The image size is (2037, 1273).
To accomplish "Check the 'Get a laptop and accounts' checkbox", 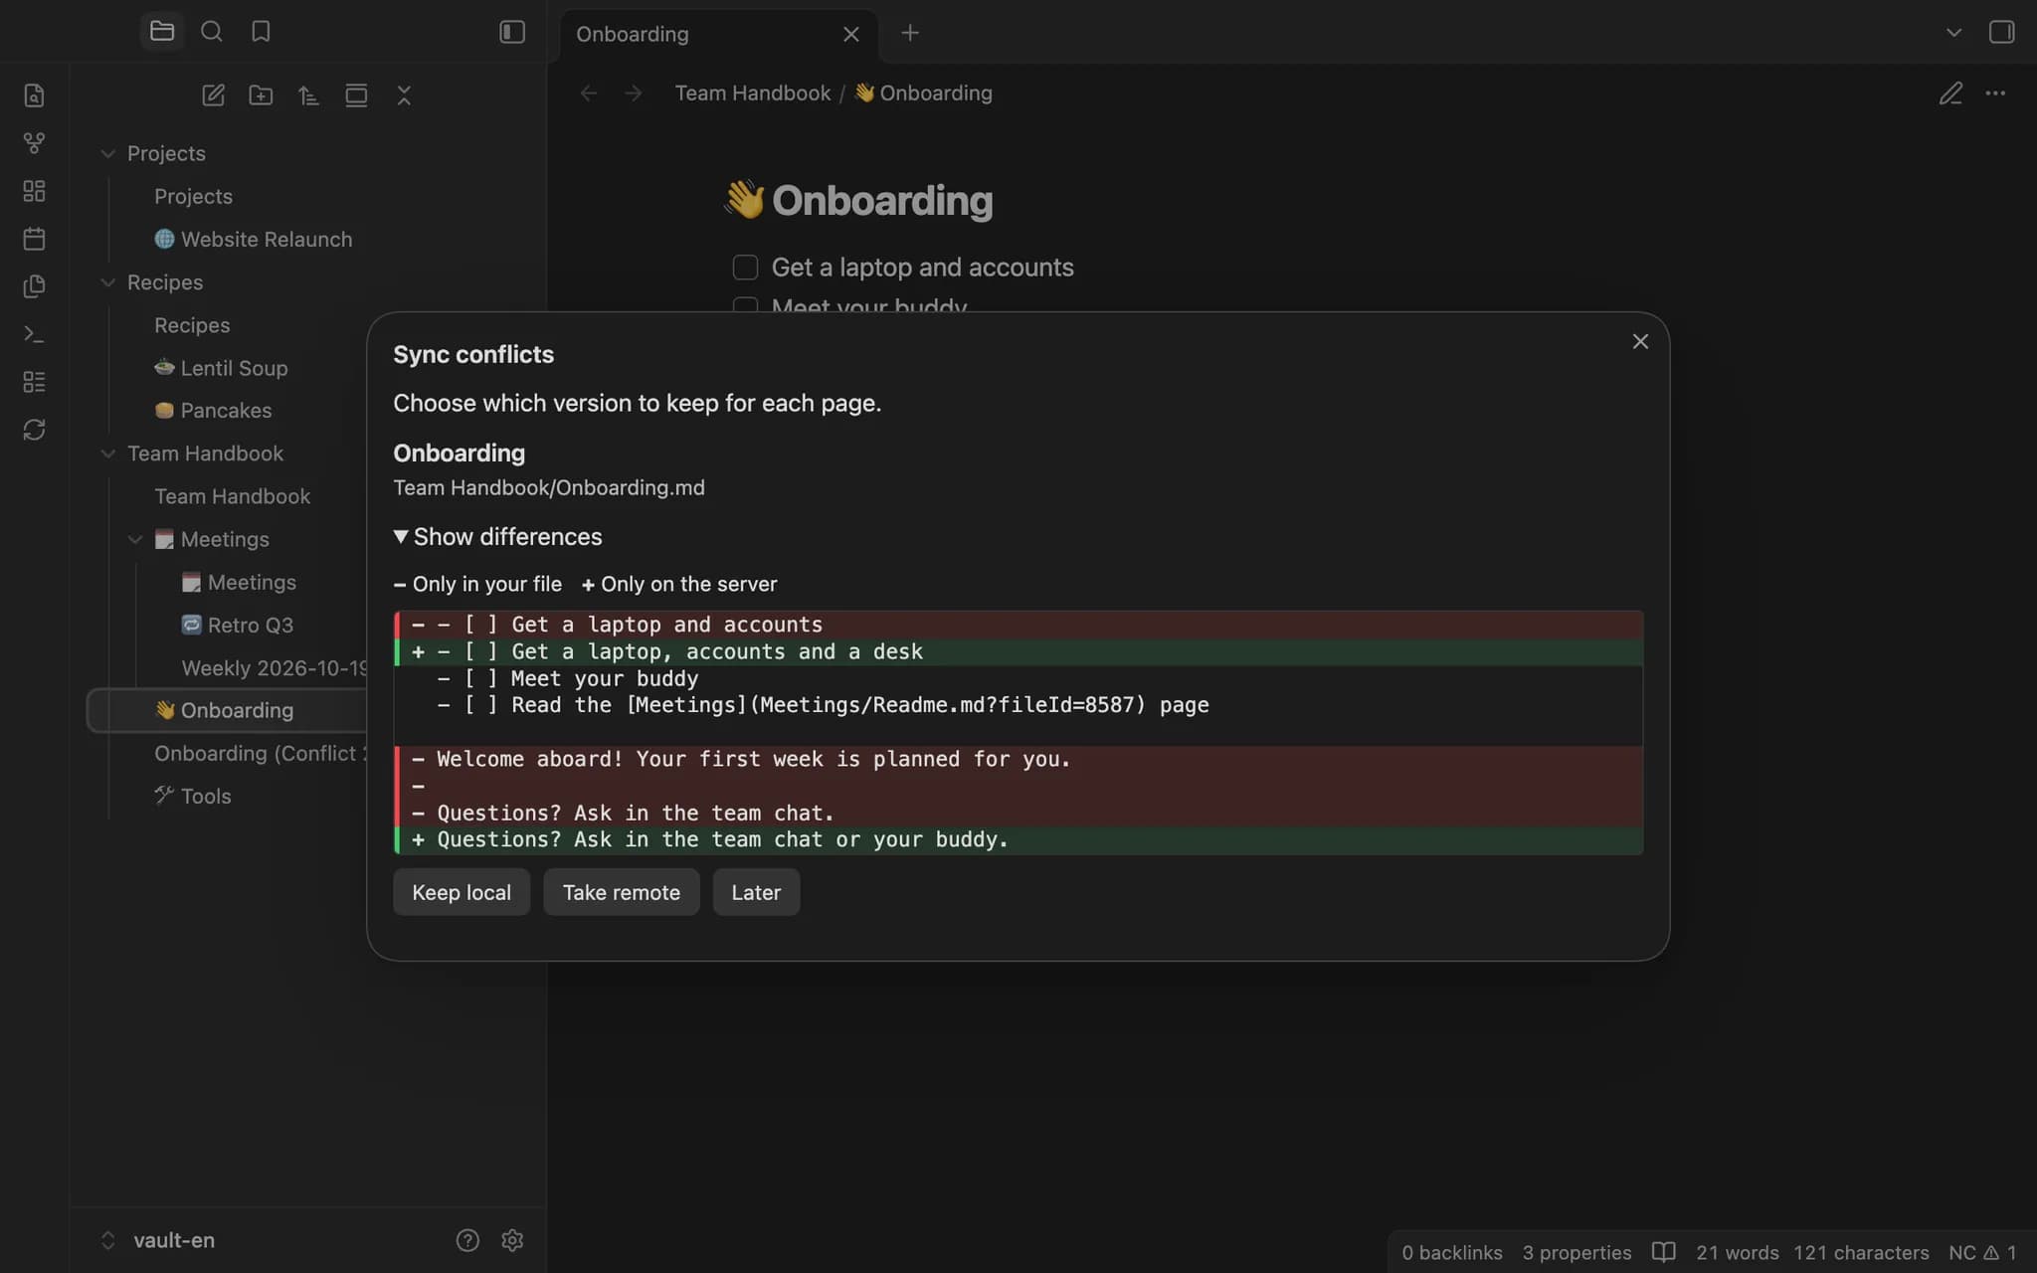I will 745,268.
